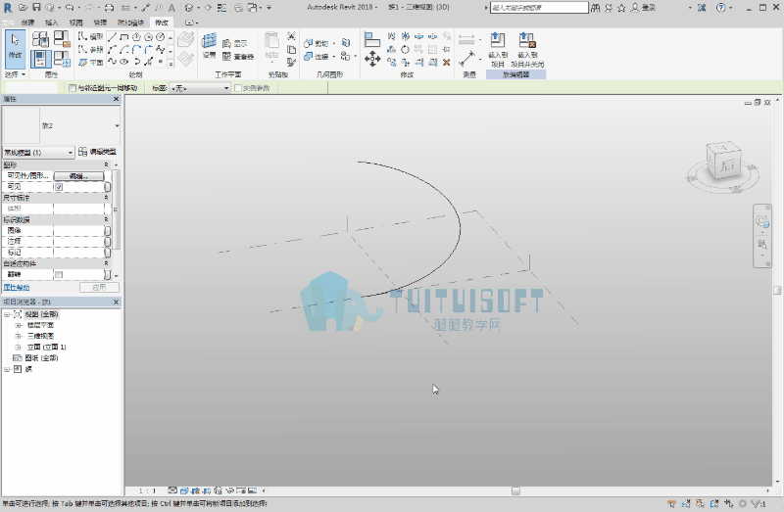Expand the 三维视图 tree node
The height and width of the screenshot is (512, 784).
point(18,336)
